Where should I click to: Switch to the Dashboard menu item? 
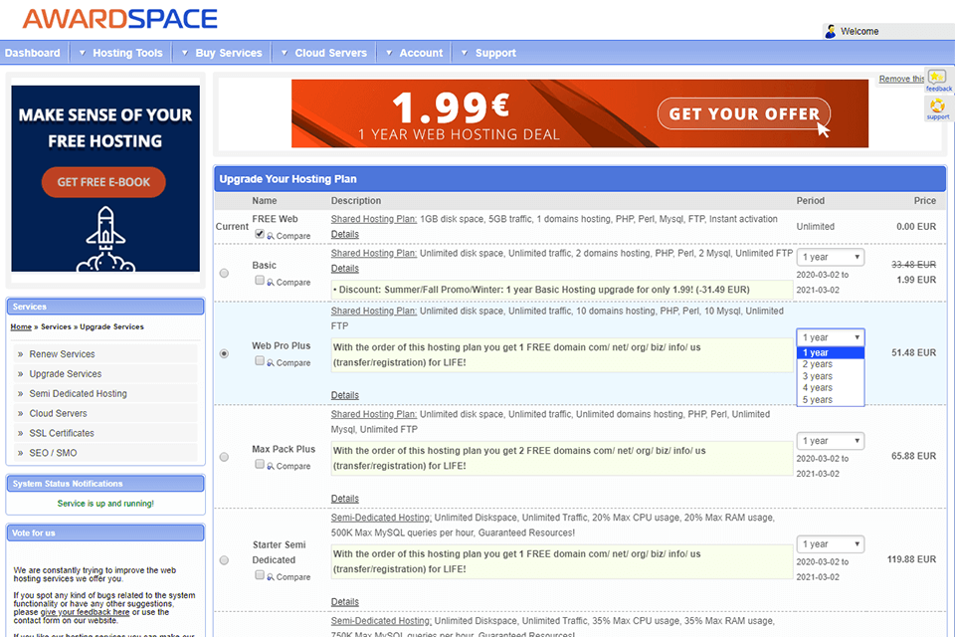(32, 53)
